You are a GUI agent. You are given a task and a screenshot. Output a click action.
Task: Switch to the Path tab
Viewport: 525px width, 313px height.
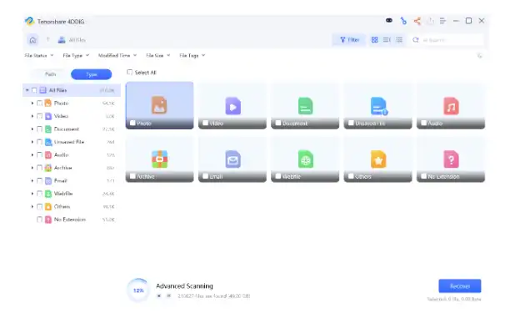point(51,74)
